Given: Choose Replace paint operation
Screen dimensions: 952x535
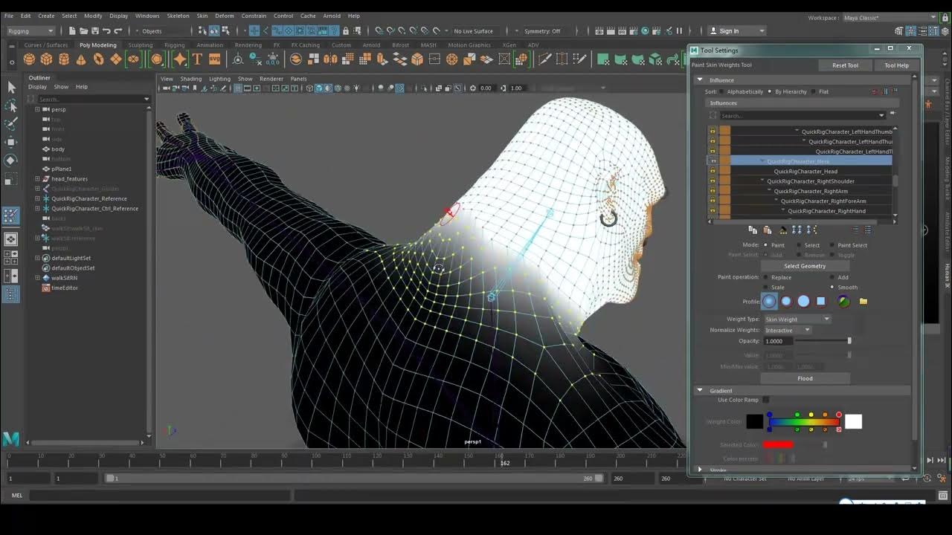Looking at the screenshot, I should 766,277.
